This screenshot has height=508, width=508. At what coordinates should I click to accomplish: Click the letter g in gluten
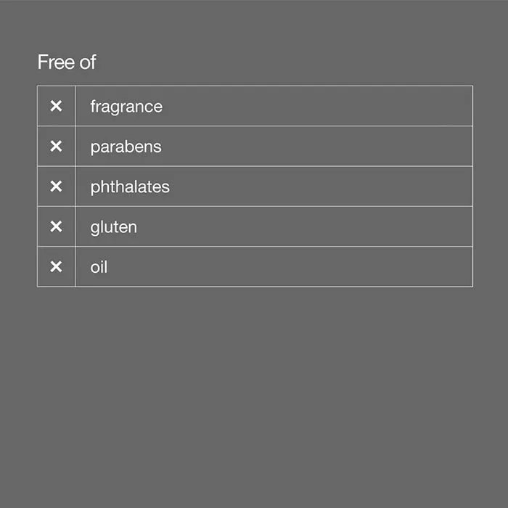click(x=94, y=229)
